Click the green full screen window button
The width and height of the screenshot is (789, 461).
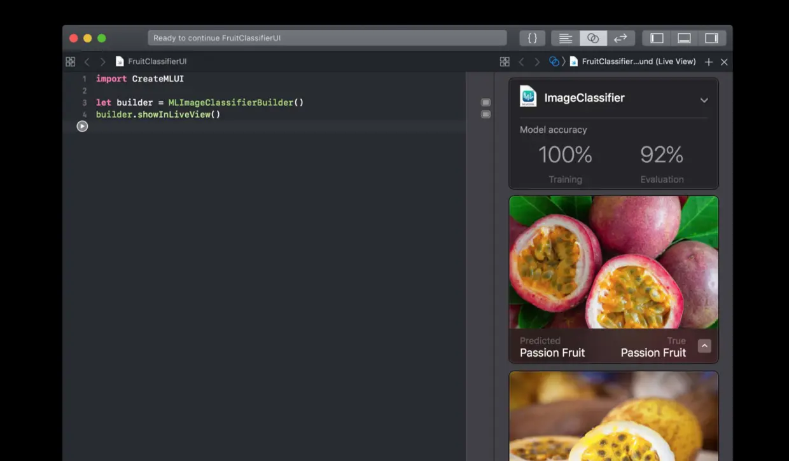102,38
